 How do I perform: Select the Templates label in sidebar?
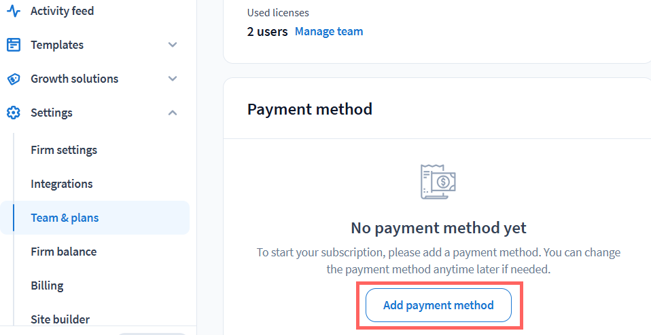coord(57,45)
